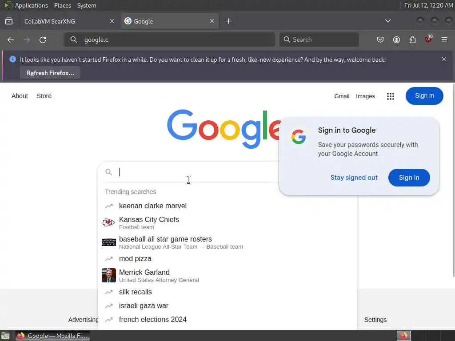
Task: Open the Advertising footer link
Action: point(83,320)
